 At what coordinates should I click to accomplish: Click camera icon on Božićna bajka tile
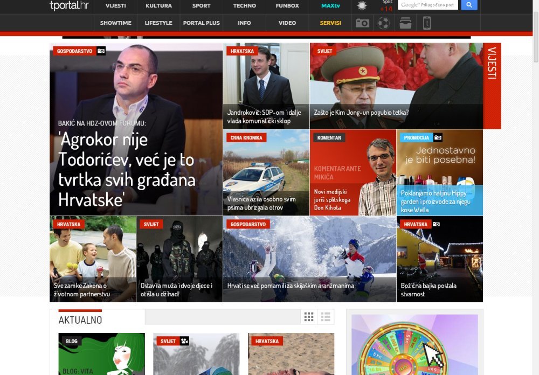coord(436,224)
